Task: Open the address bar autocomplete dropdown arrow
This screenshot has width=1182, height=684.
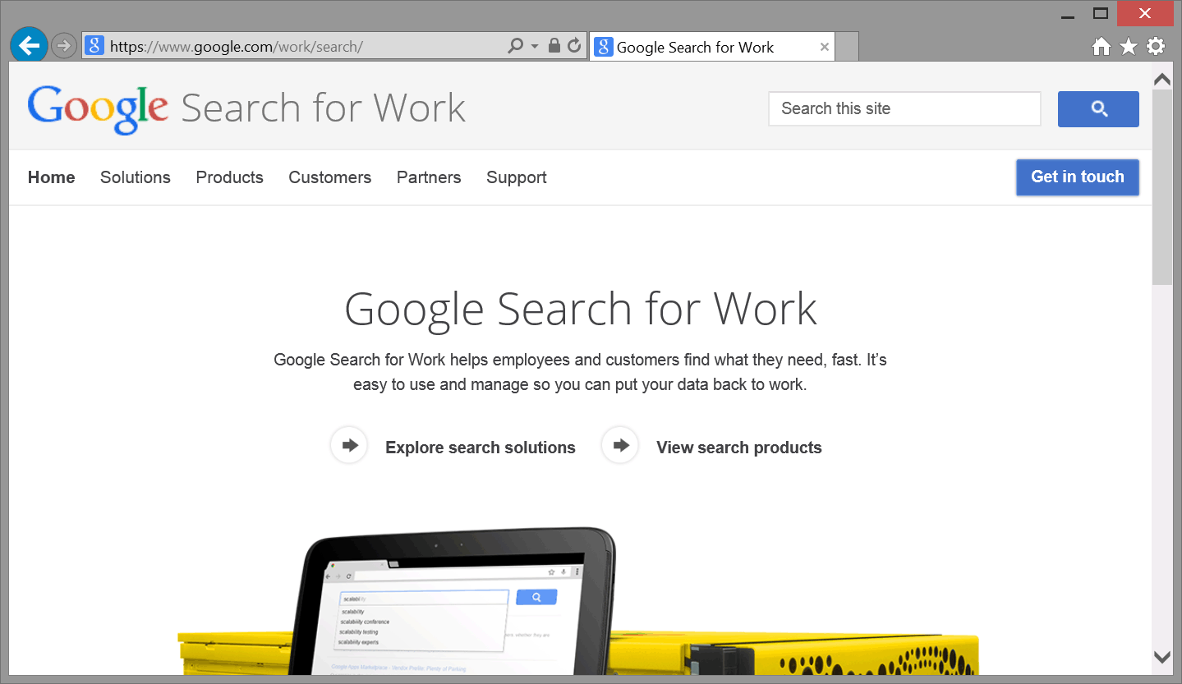Action: point(535,47)
